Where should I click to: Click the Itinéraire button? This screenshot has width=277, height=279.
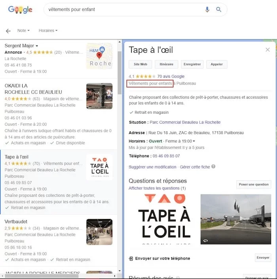point(166,64)
